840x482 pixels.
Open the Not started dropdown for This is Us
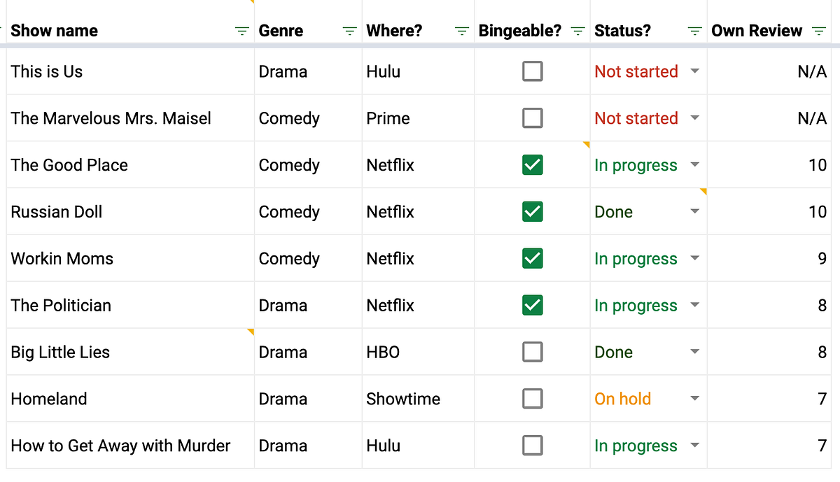(x=695, y=71)
